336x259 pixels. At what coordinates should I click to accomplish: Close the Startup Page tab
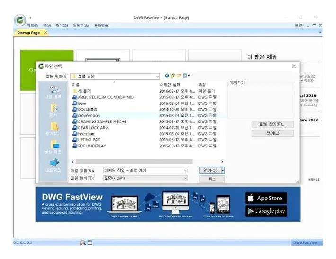tap(45, 33)
